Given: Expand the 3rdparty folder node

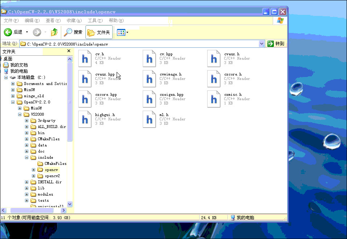Looking at the screenshot, I should click(x=26, y=121).
